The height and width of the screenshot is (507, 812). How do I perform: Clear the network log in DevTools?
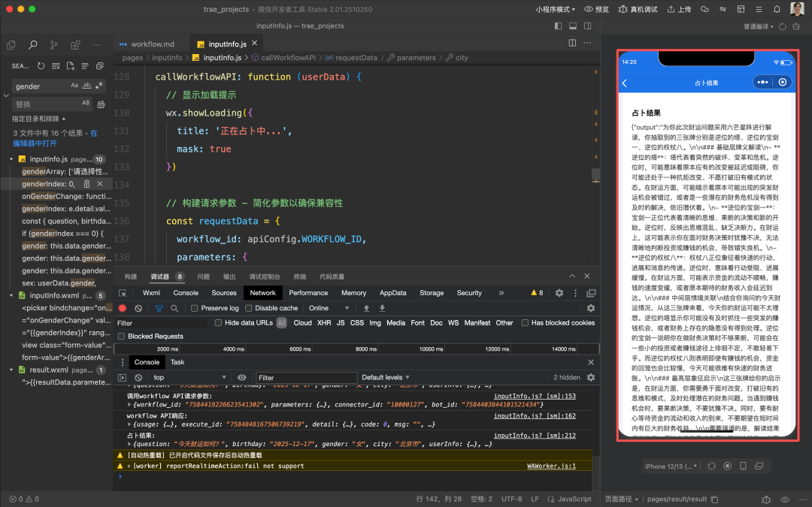coord(138,308)
